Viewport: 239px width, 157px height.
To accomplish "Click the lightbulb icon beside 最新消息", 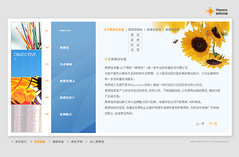I will (49, 142).
